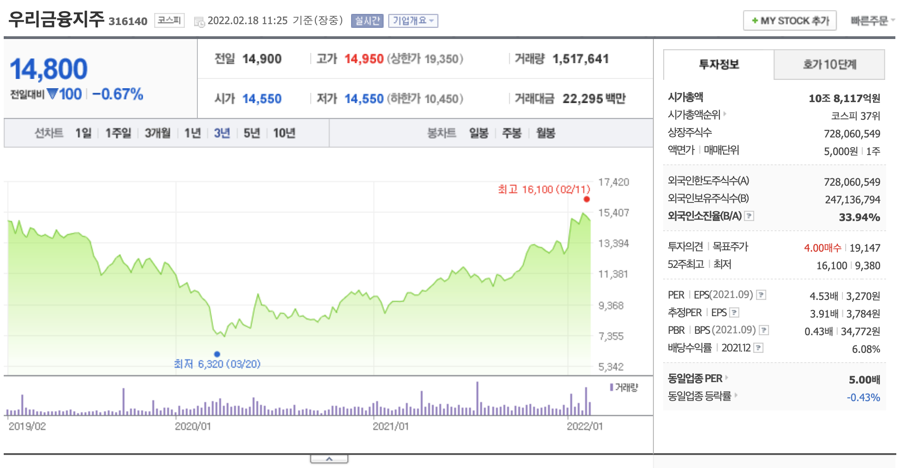Click the -0.43% sector change value

[x=863, y=397]
